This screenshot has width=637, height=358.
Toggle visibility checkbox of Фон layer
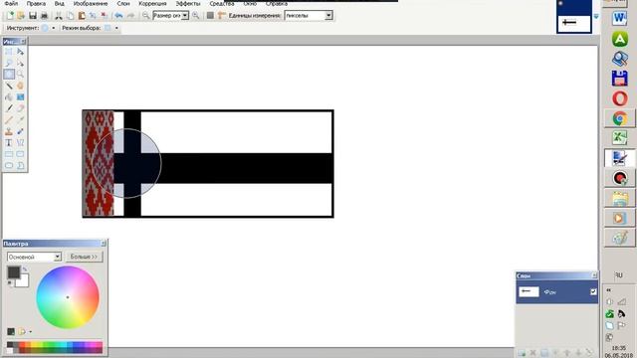click(x=593, y=291)
